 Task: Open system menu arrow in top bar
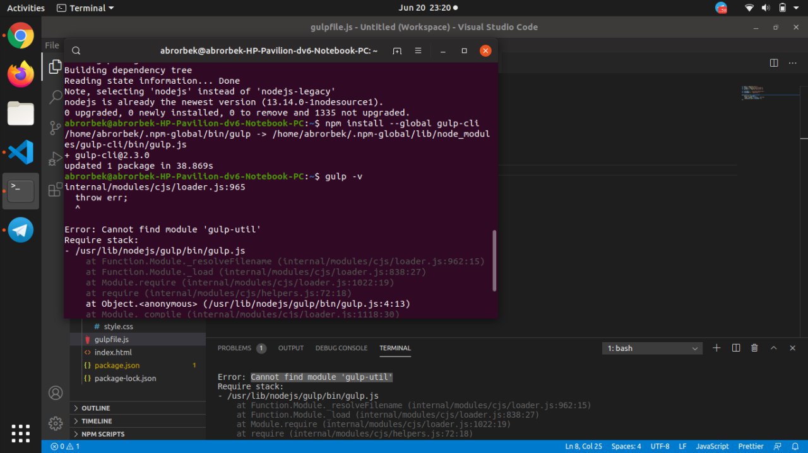797,8
